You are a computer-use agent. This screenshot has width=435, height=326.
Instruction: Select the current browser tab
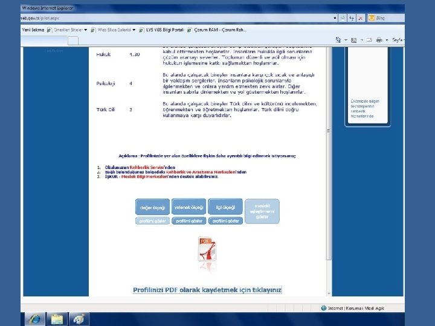point(44,41)
